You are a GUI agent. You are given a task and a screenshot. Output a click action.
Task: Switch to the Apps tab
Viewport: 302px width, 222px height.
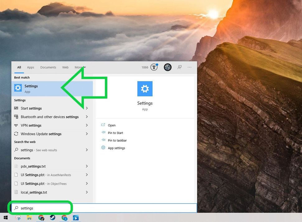[x=31, y=67]
